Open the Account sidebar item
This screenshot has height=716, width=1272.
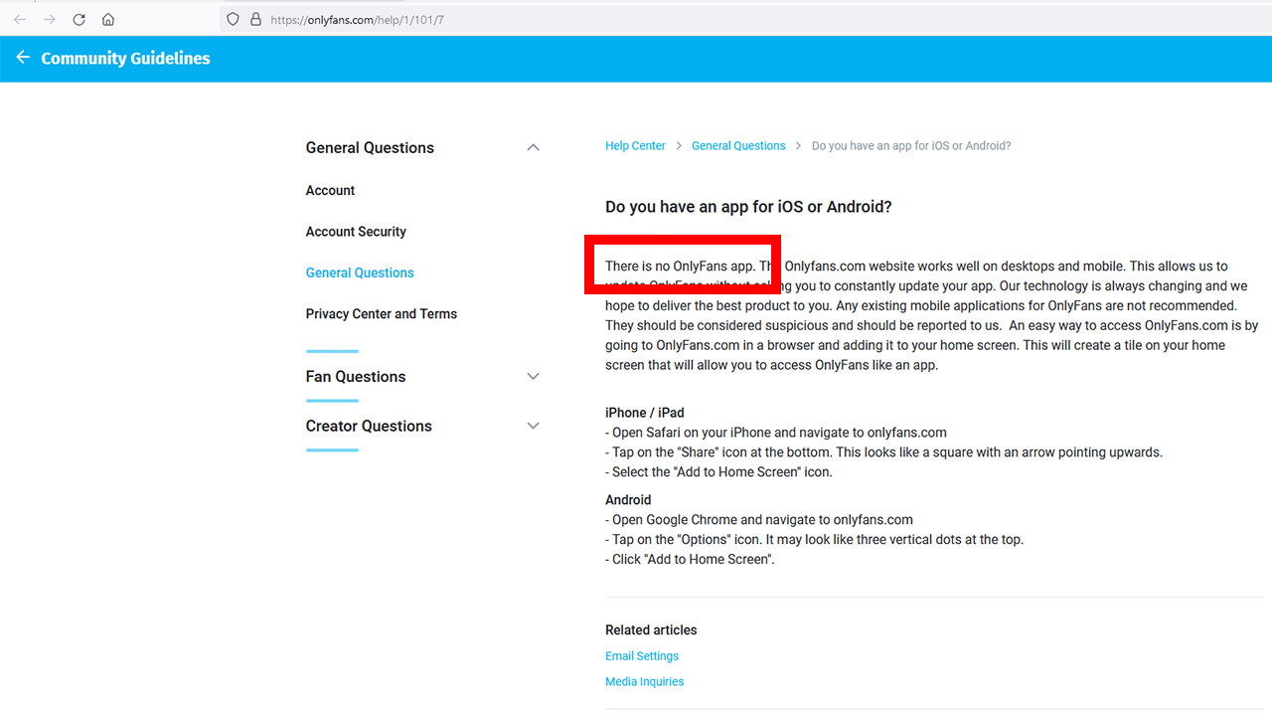pos(330,190)
